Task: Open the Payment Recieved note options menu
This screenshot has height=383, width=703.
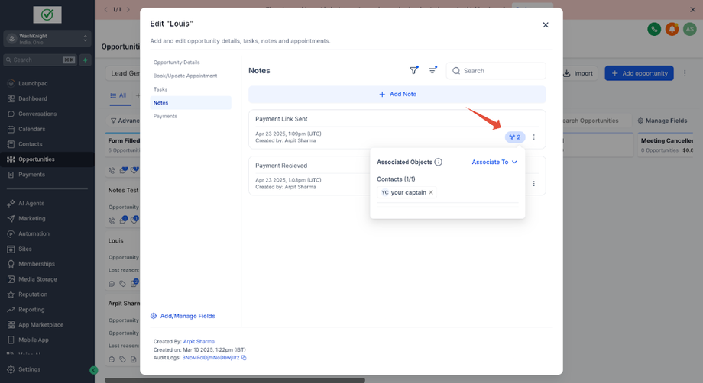Action: pos(534,184)
